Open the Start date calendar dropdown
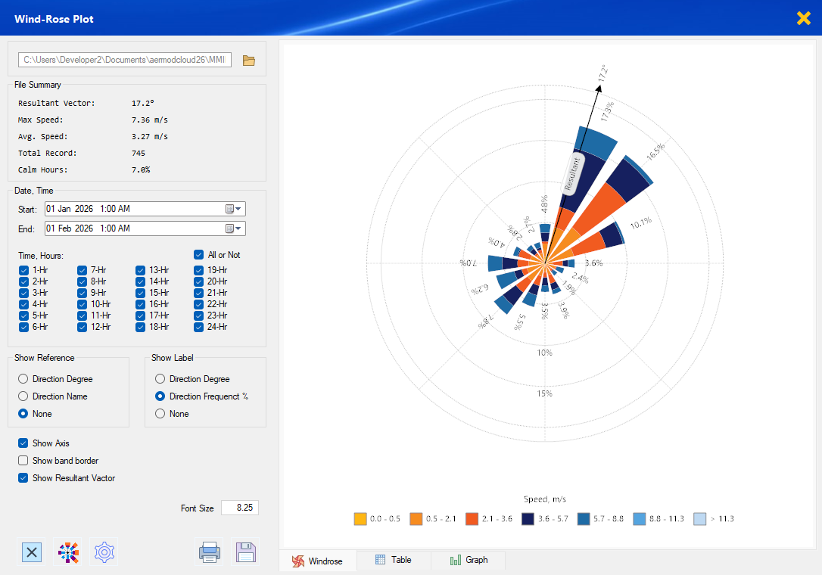This screenshot has height=575, width=822. coord(233,209)
